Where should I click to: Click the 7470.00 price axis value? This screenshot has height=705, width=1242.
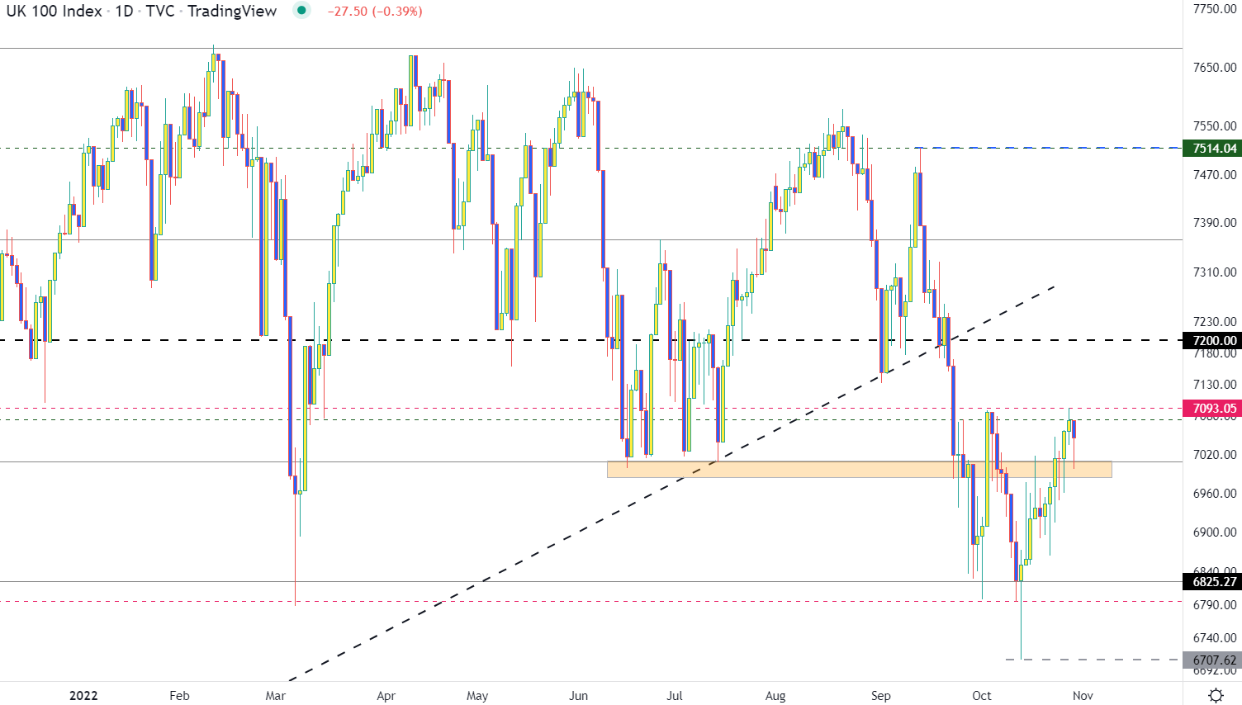[x=1215, y=174]
